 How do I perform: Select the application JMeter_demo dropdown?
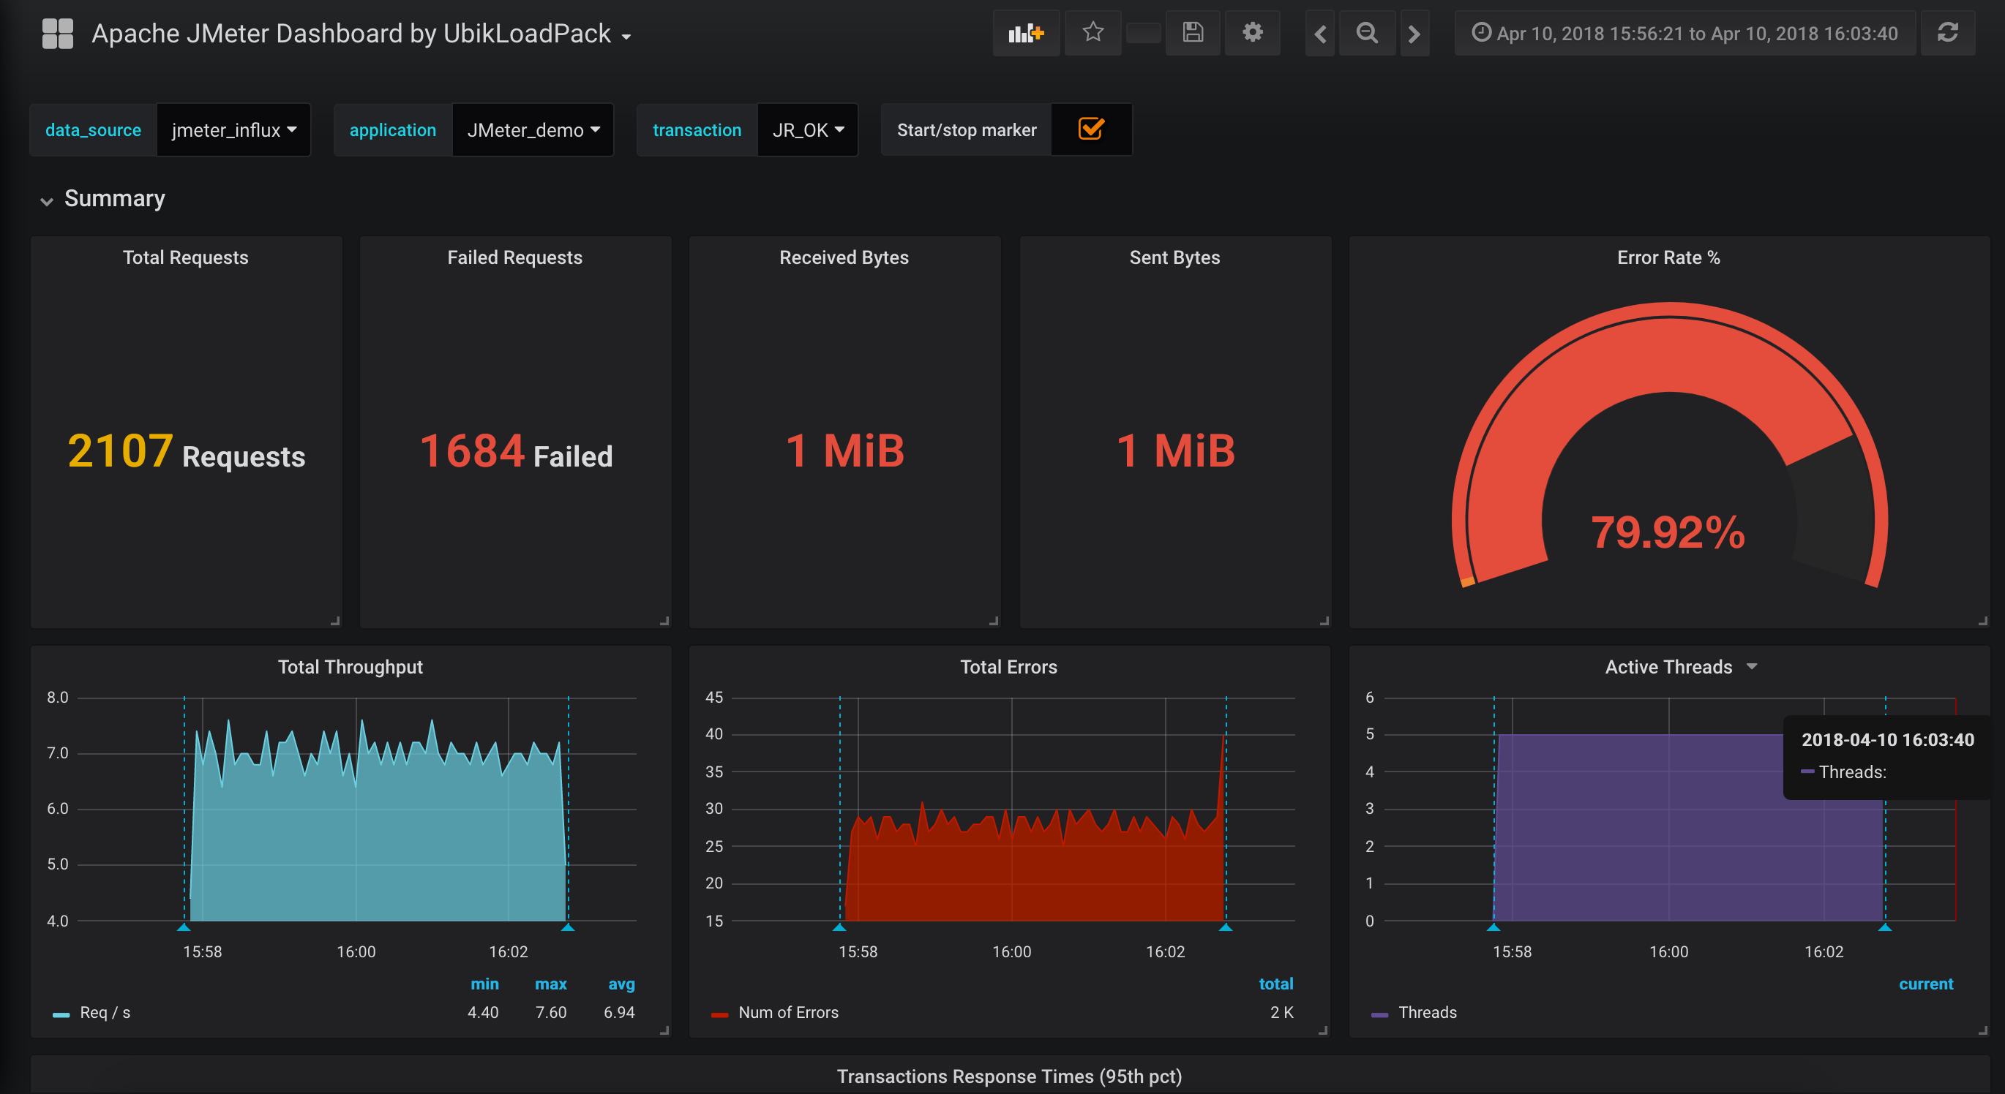point(535,129)
